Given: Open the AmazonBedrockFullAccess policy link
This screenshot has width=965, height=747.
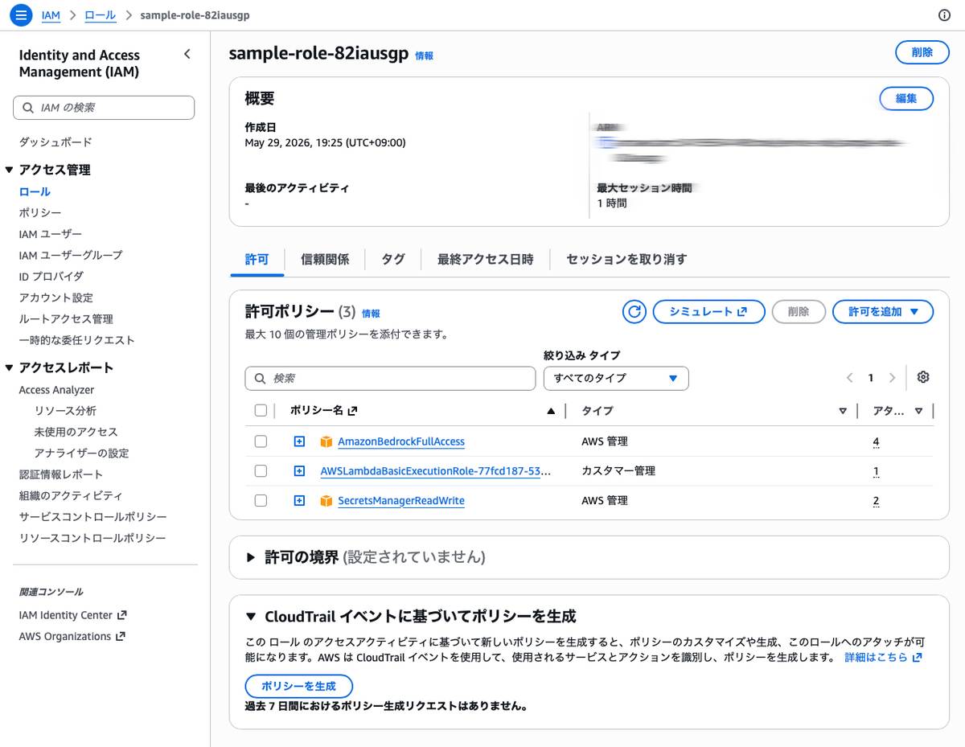Looking at the screenshot, I should (x=401, y=441).
